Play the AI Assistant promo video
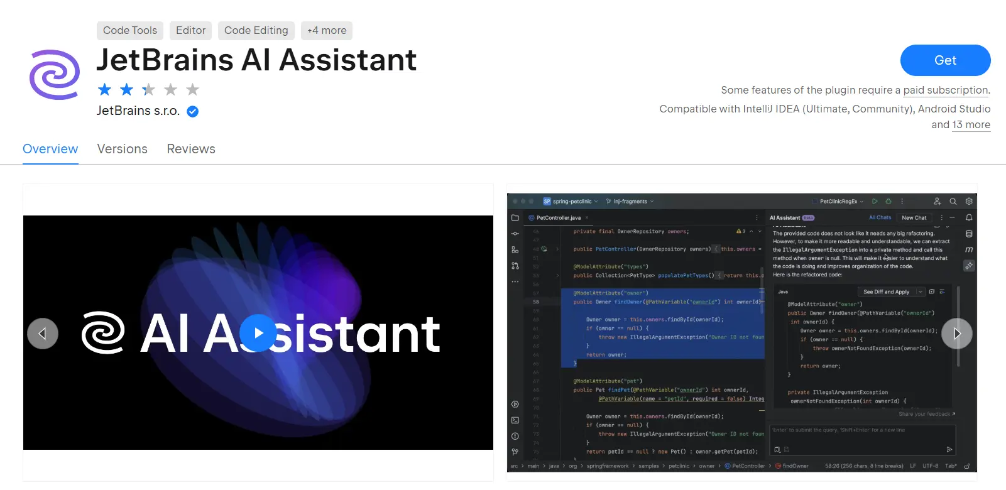Screen dimensions: 1006x490 [258, 333]
